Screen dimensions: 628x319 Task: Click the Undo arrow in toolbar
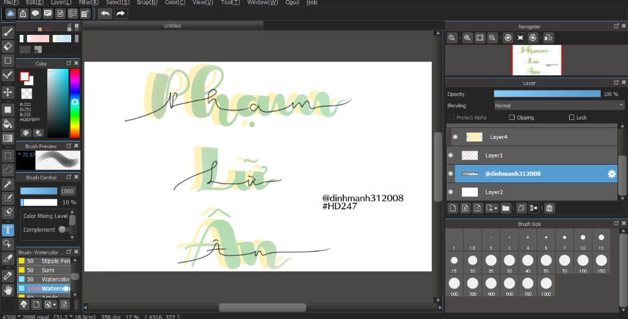[x=105, y=13]
